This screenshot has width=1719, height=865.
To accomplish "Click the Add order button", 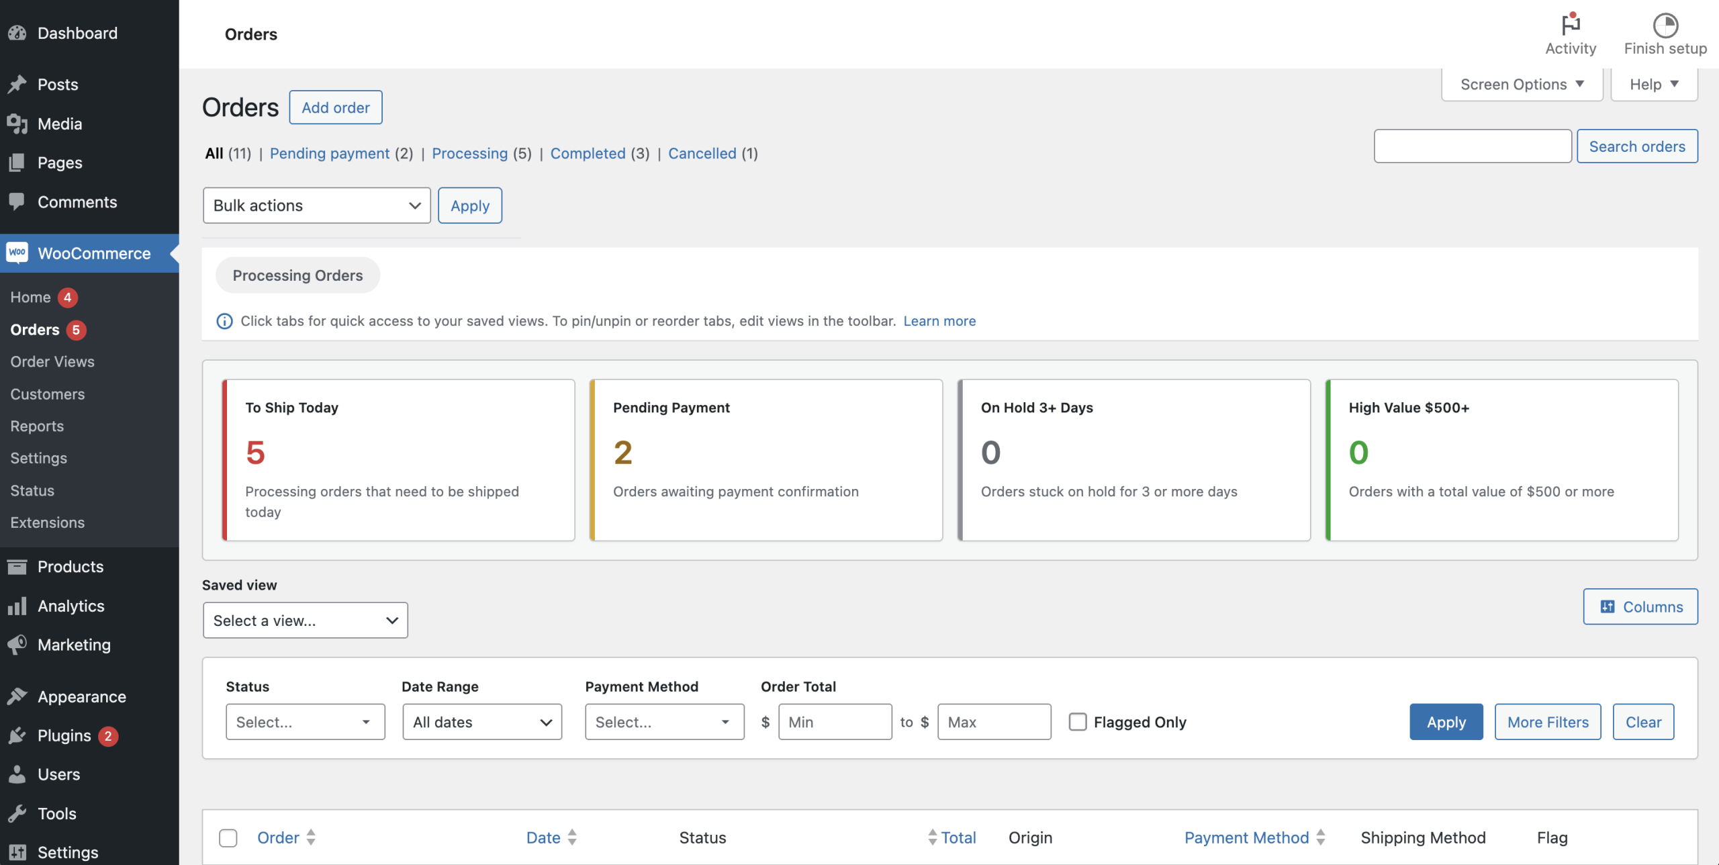I will point(335,107).
